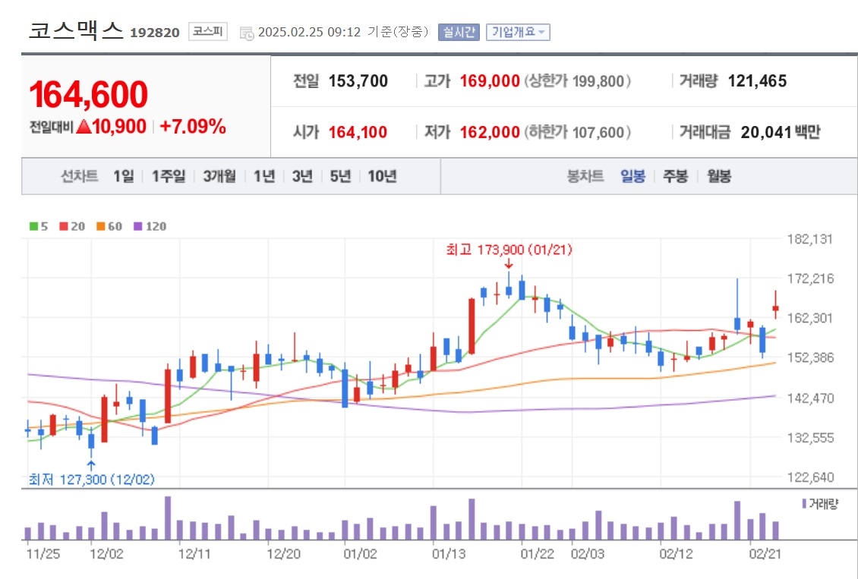
Task: Click the purple 거래량 volume legend marker
Action: click(x=804, y=504)
